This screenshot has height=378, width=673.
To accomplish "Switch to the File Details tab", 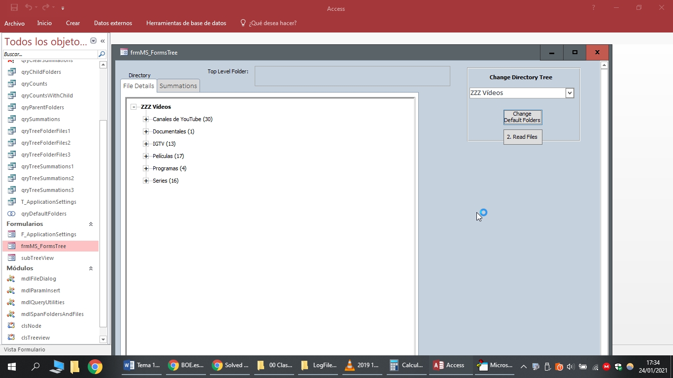I will tap(138, 86).
